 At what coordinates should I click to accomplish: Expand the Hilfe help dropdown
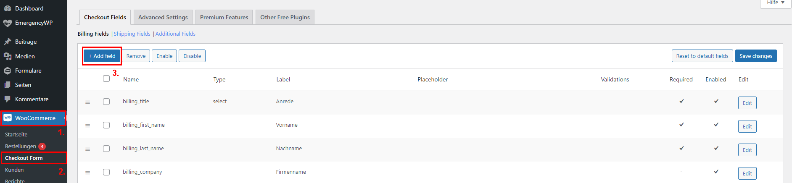776,3
